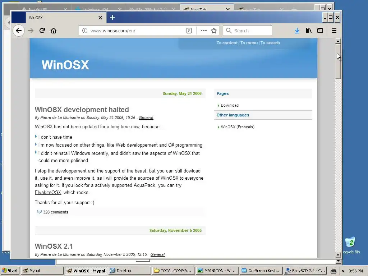368x276 pixels.
Task: Go back to the previous page
Action: click(19, 31)
